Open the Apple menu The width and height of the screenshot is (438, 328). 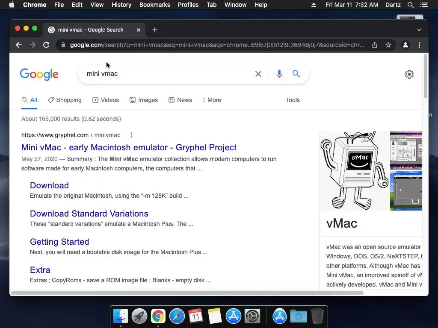pyautogui.click(x=12, y=5)
